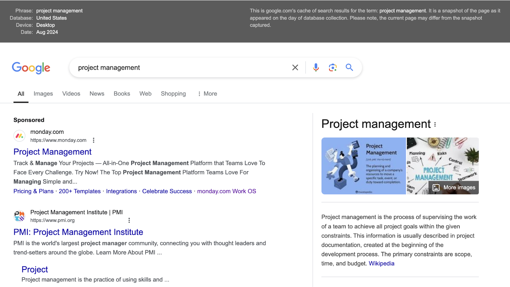Open Google Lens image search
This screenshot has width=510, height=287.
tap(332, 67)
